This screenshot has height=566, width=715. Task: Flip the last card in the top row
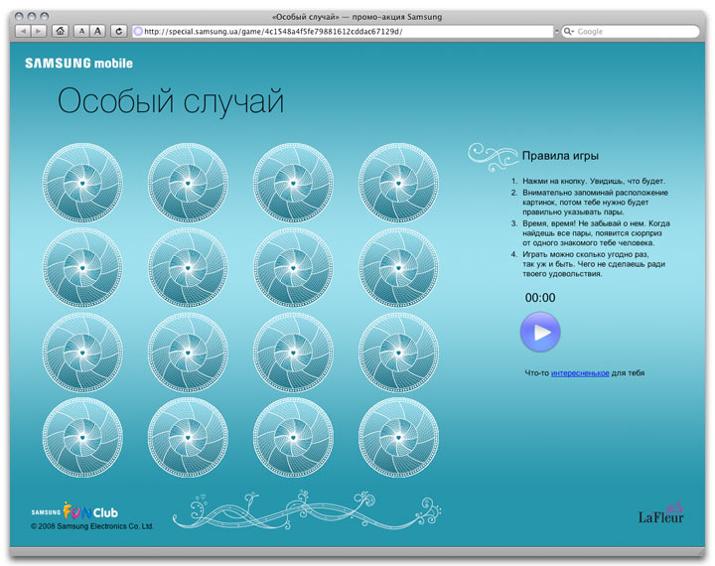pyautogui.click(x=398, y=183)
